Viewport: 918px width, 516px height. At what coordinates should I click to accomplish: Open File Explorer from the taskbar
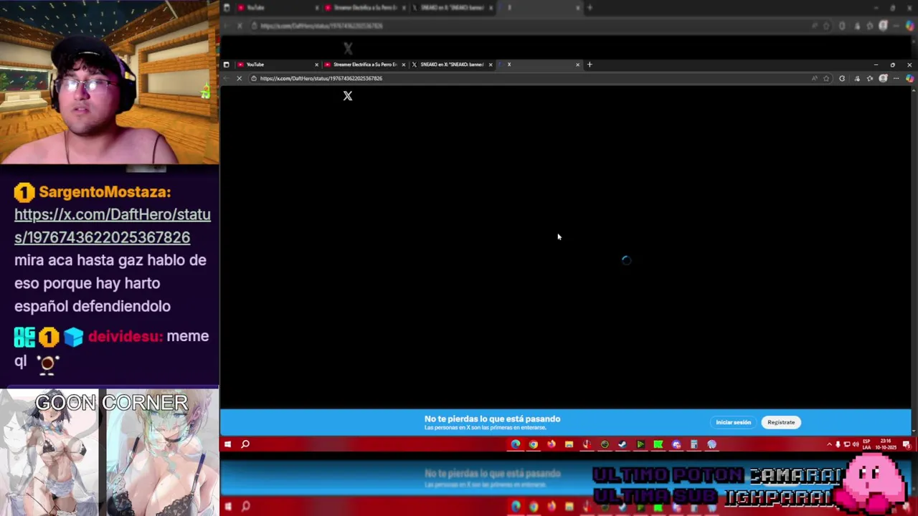pos(569,444)
